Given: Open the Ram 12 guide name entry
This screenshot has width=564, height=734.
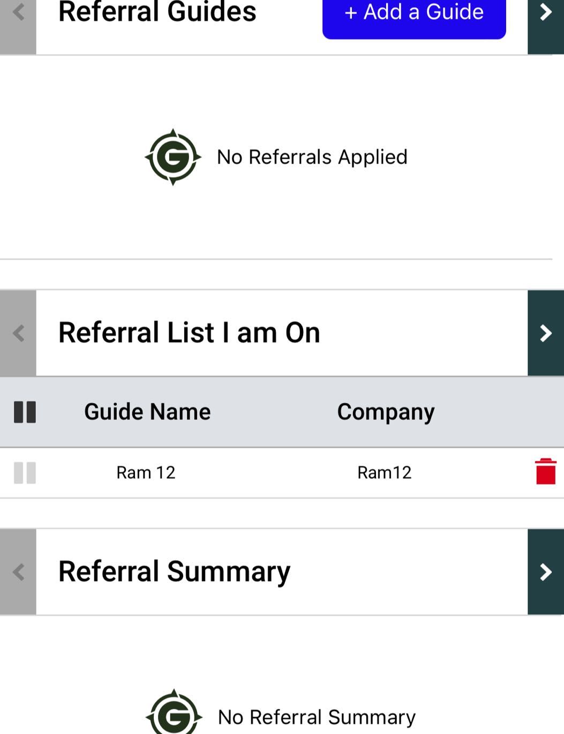Looking at the screenshot, I should coord(146,472).
